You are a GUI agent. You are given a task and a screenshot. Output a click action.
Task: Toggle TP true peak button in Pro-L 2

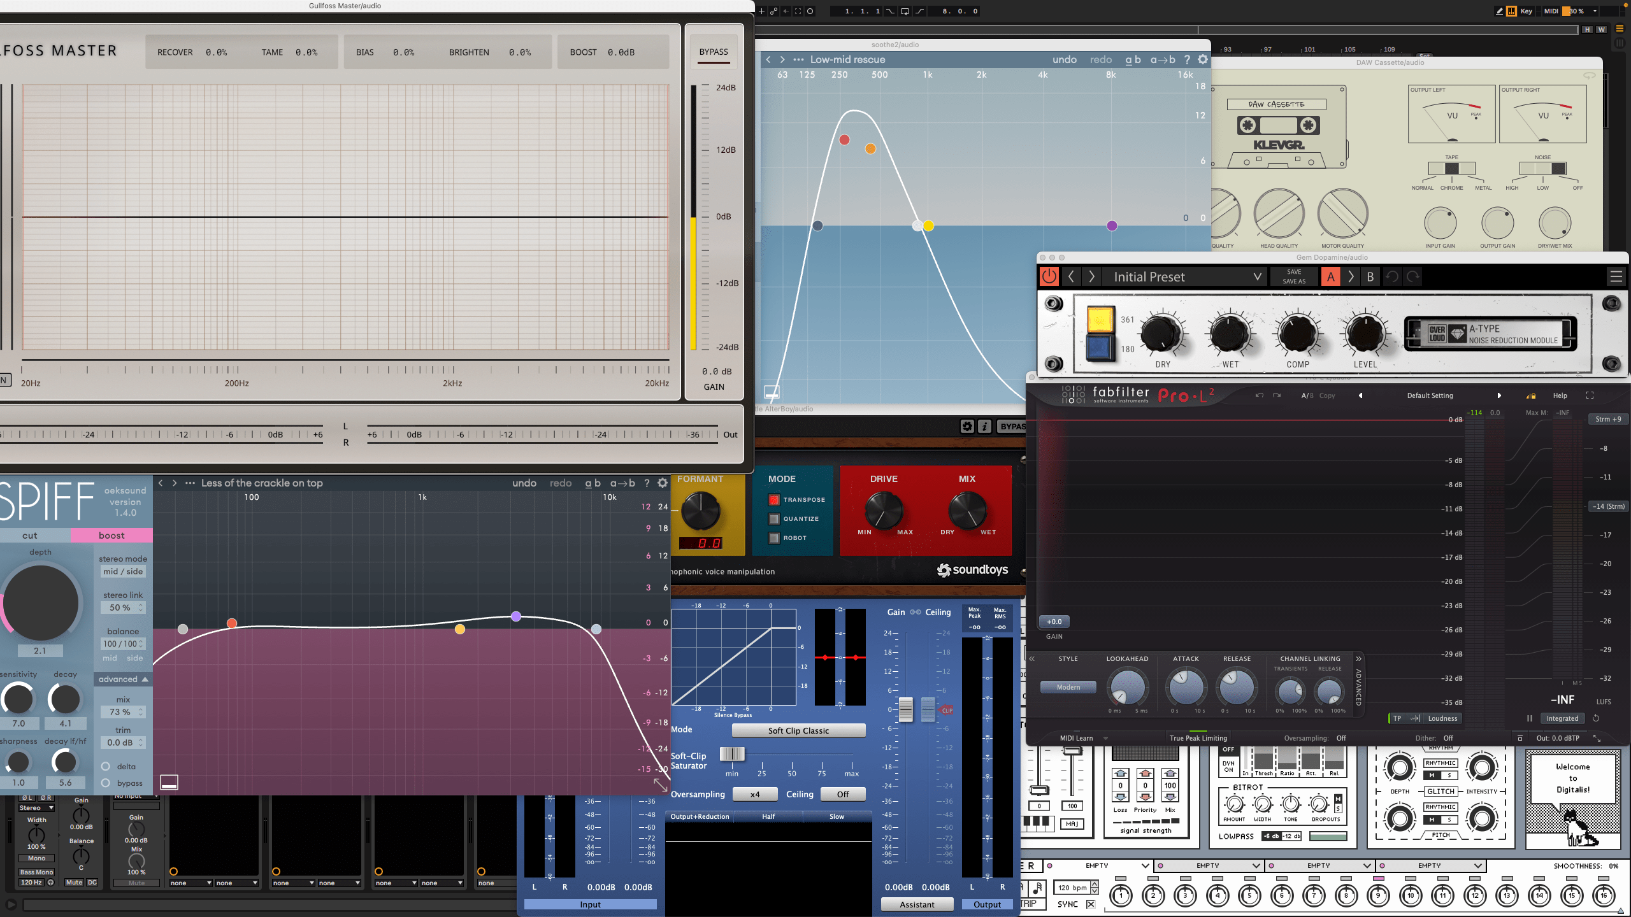coord(1397,718)
